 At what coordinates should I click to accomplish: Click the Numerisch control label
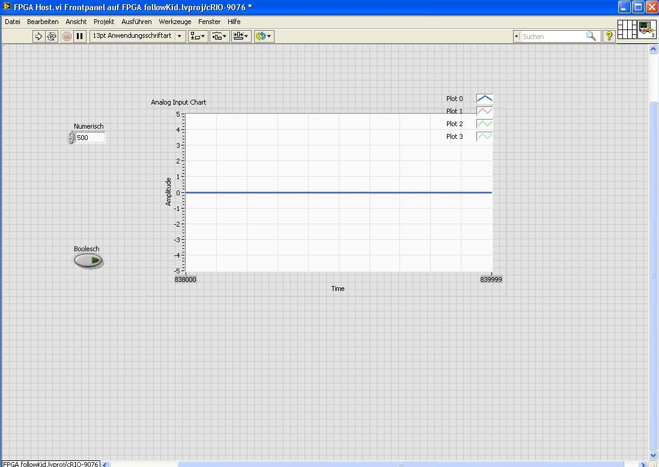click(89, 126)
